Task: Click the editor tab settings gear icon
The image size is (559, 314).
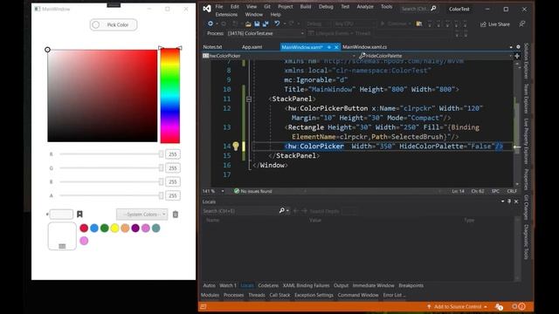Action: [x=518, y=46]
